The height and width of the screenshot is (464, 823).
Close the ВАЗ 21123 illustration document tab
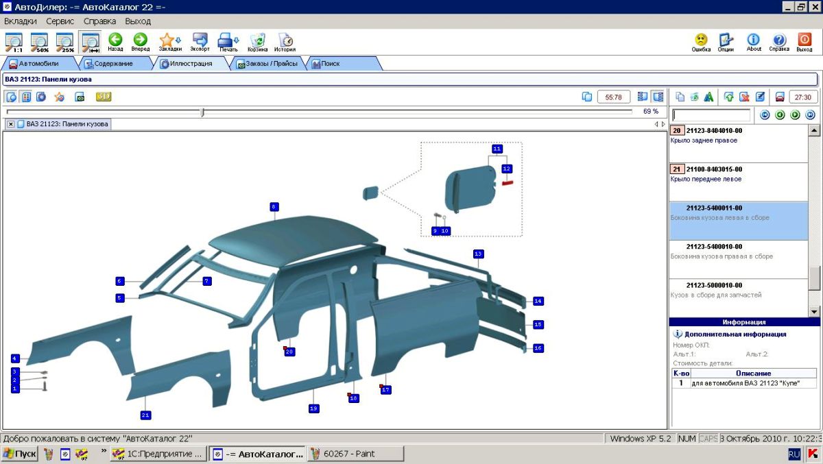(x=11, y=124)
